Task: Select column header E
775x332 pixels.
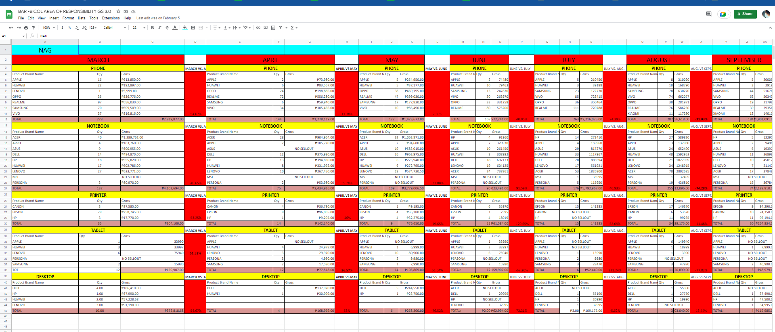Action: [239, 42]
